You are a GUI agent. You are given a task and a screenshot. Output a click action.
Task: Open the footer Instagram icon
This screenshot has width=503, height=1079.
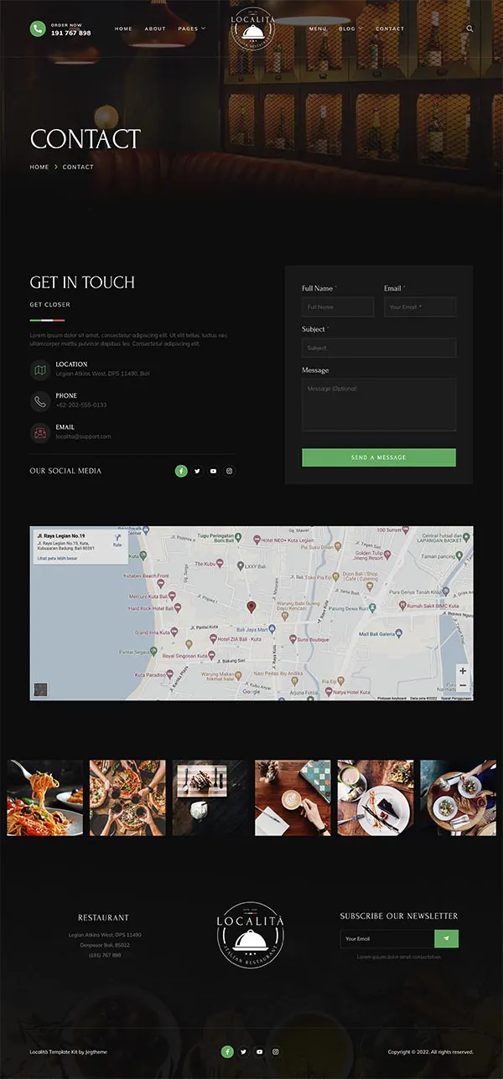point(276,1051)
